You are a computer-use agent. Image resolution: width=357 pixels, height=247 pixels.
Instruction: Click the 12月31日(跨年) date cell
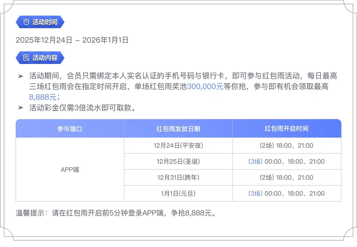[178, 177]
